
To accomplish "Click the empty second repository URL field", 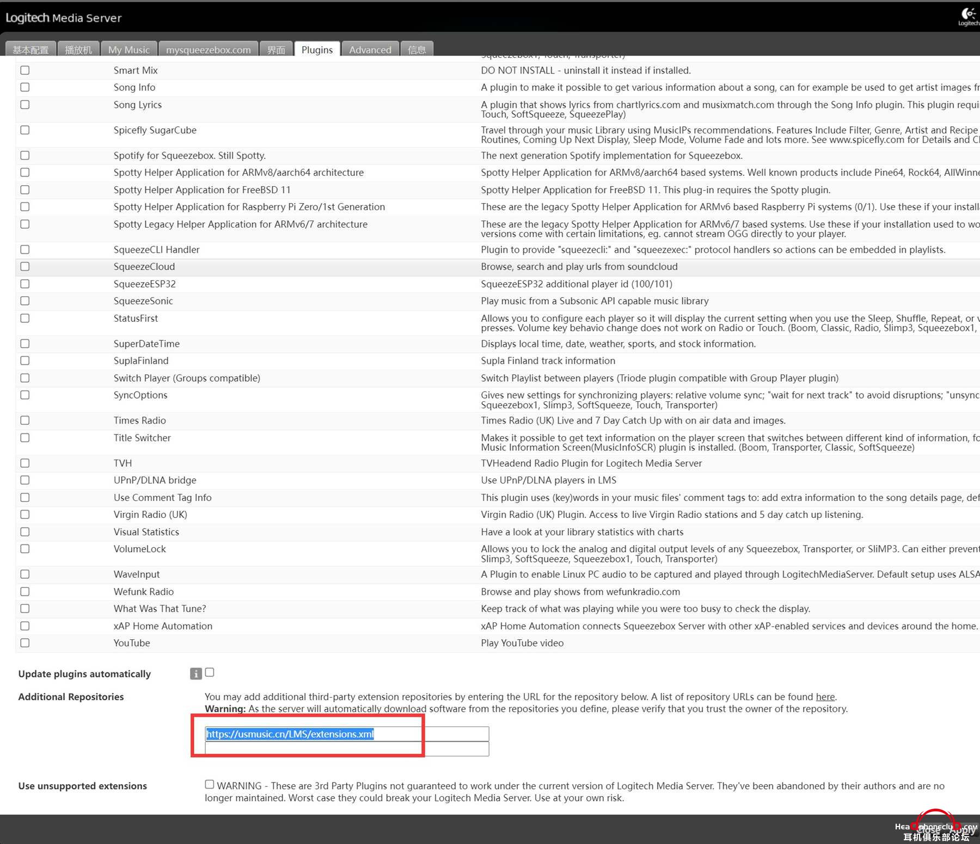I will click(347, 749).
